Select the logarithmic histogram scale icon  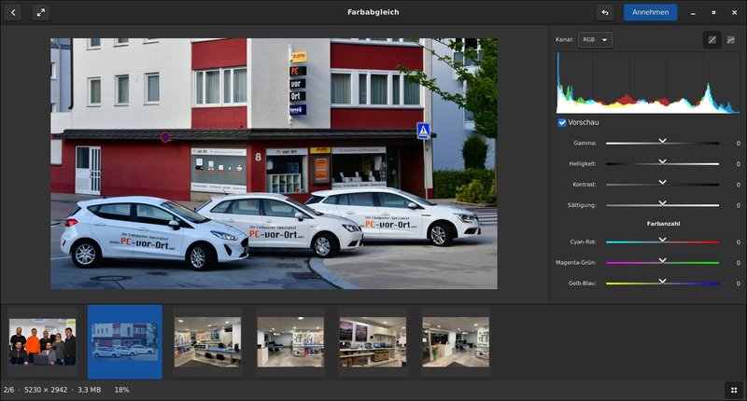coord(731,40)
